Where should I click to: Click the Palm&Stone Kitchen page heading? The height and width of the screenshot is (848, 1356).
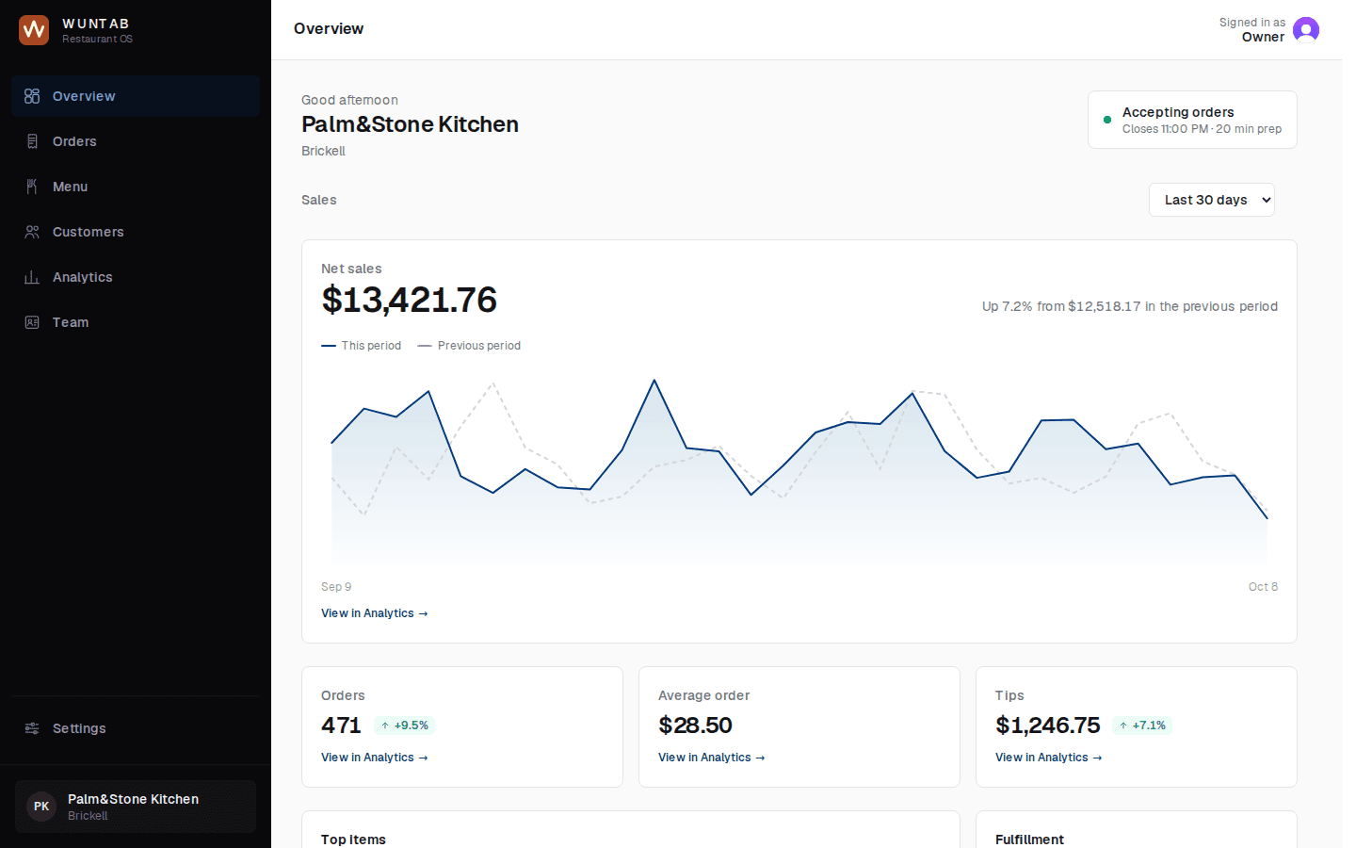410,124
